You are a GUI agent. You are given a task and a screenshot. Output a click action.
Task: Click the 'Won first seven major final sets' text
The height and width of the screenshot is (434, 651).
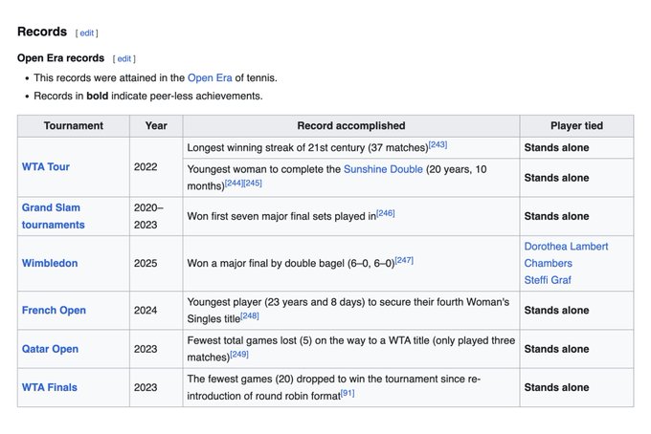tap(281, 216)
